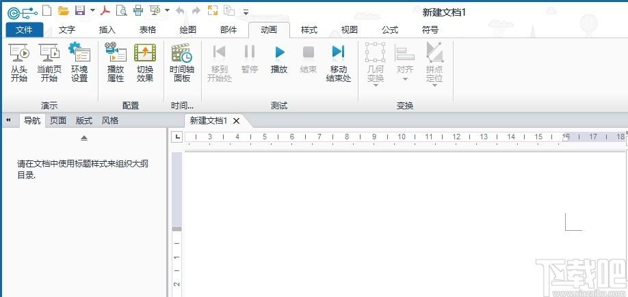
Task: Click 移动结束处 to jump to end
Action: 339,62
